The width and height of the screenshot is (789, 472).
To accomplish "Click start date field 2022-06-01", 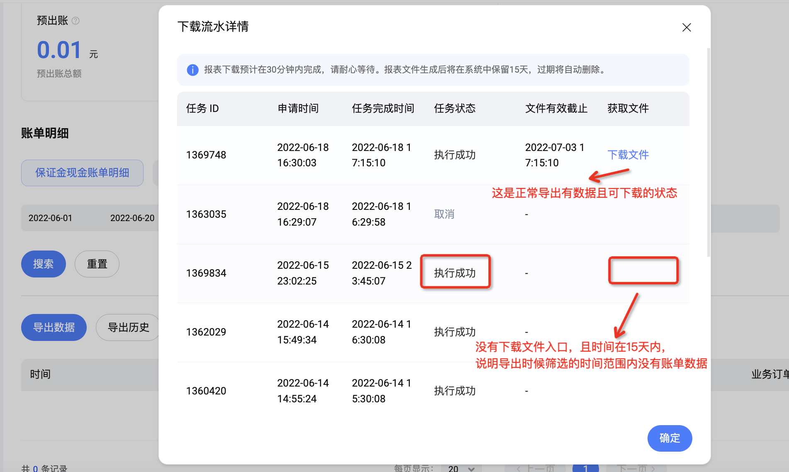I will pos(50,218).
